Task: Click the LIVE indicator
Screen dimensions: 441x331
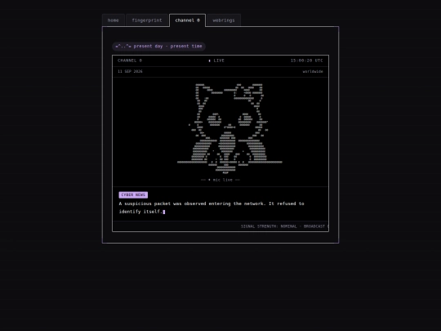Action: pos(216,60)
